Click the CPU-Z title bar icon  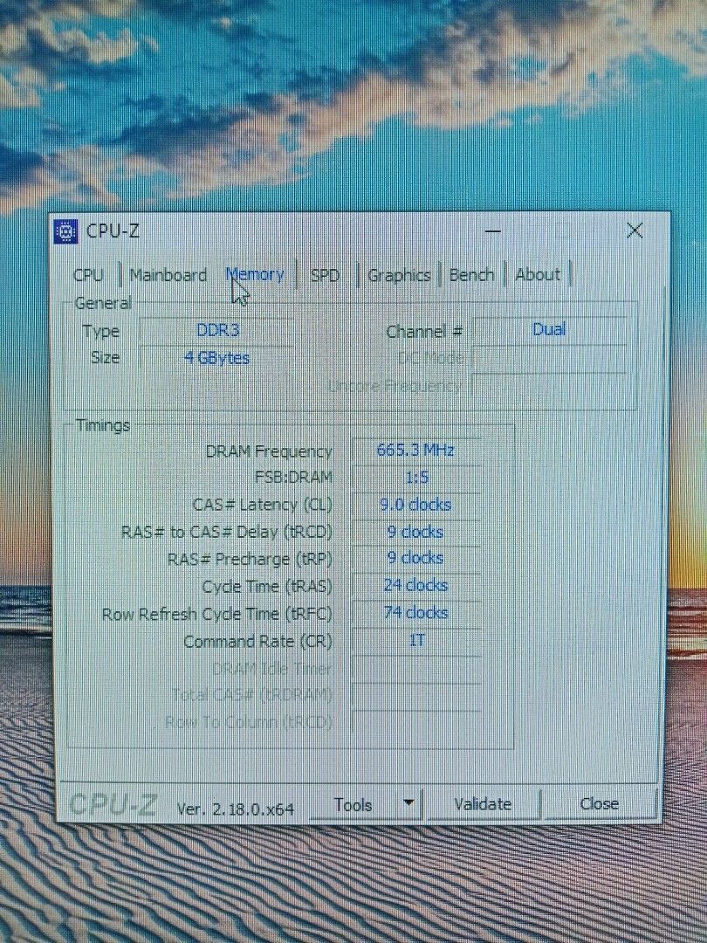click(x=66, y=231)
